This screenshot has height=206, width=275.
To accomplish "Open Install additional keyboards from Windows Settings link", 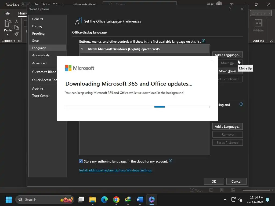I will click(115, 170).
